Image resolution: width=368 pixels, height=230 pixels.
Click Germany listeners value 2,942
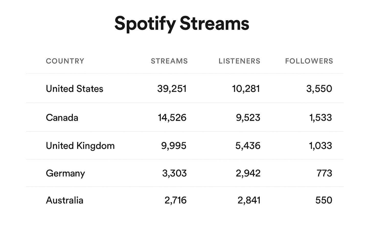coord(248,173)
